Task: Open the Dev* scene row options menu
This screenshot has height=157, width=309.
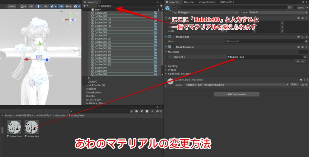Action: (x=158, y=10)
